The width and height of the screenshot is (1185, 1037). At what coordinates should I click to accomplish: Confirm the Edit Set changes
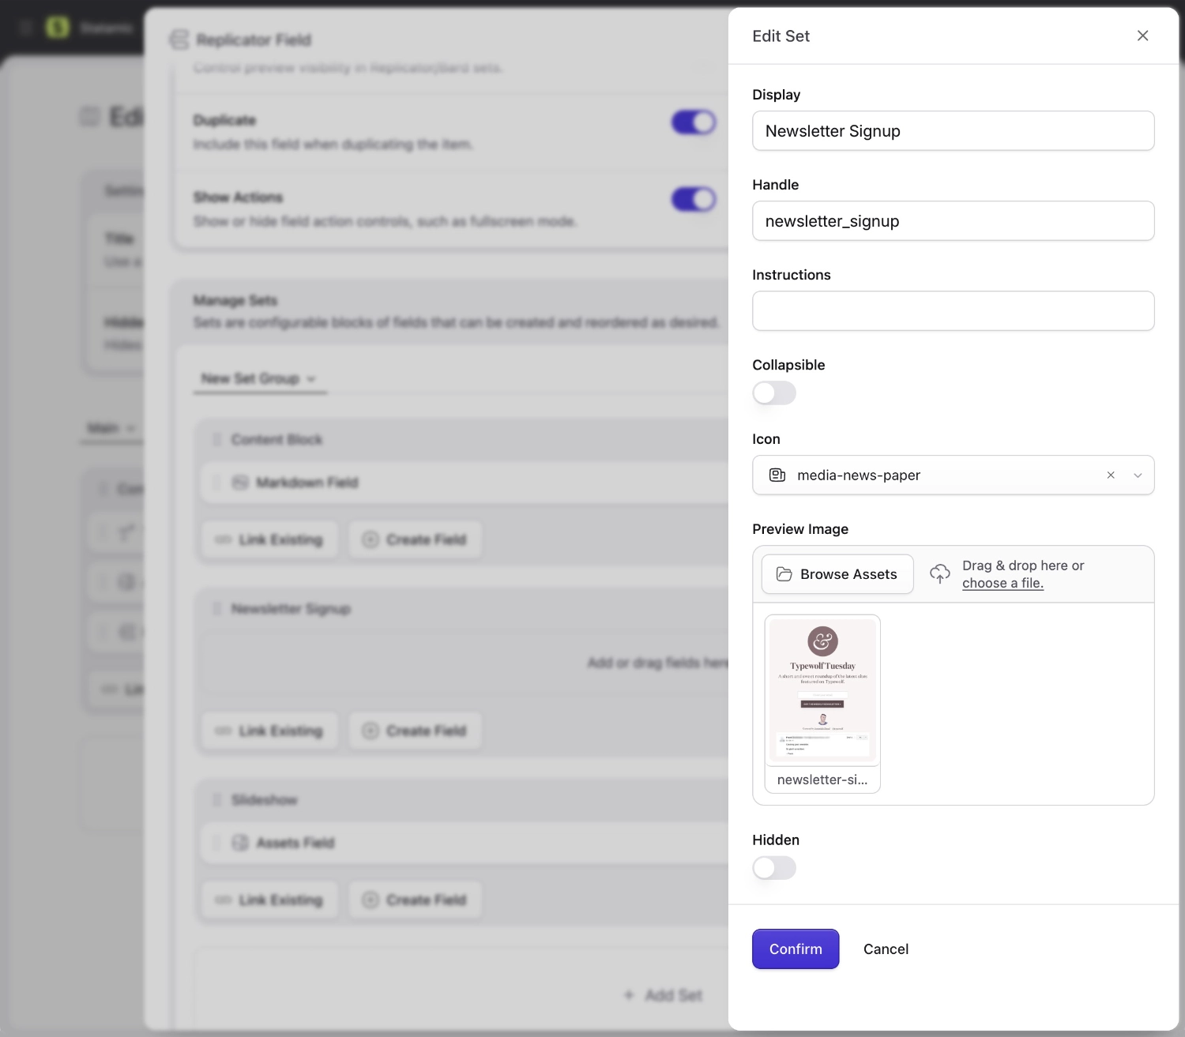pos(795,949)
